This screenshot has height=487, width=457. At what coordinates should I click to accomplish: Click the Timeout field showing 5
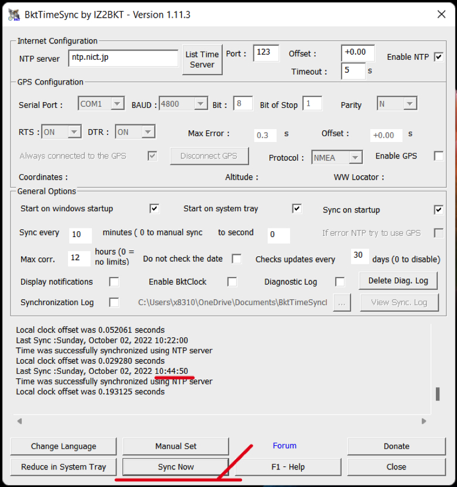353,71
